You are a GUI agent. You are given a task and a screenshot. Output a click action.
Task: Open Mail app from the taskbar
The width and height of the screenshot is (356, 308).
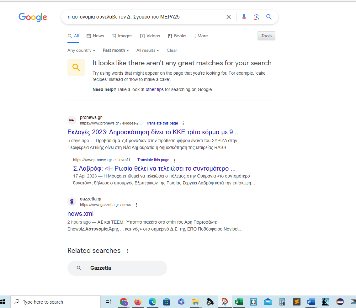(268, 302)
